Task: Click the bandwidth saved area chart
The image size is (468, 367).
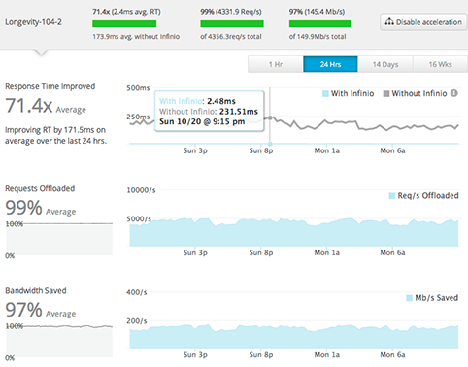Action: click(294, 336)
